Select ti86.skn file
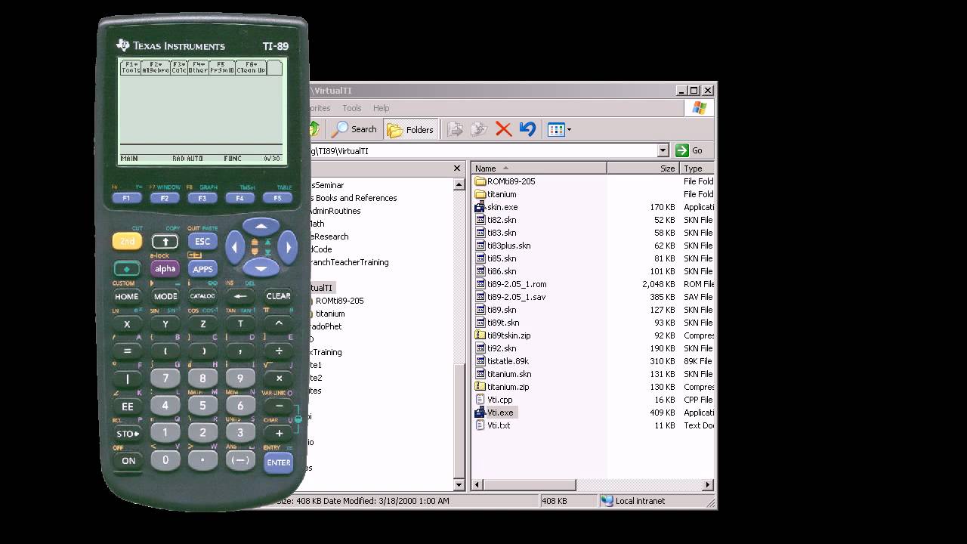 pyautogui.click(x=496, y=271)
